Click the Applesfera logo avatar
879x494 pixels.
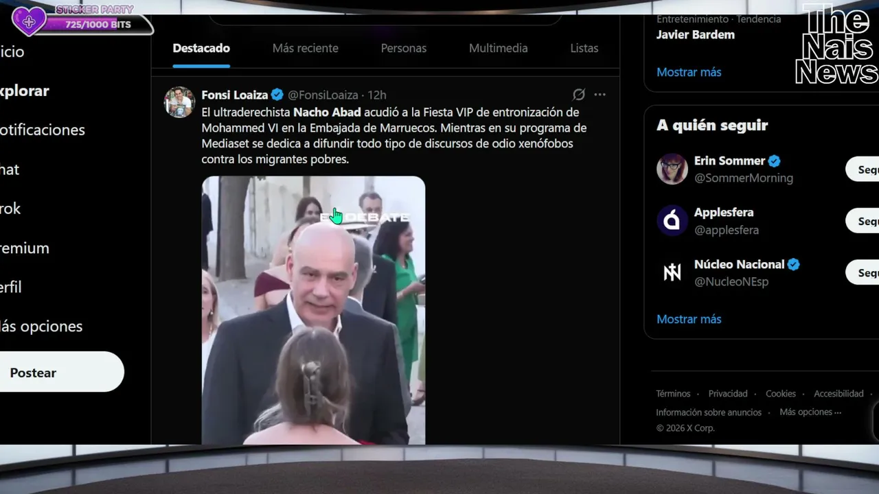pos(672,221)
